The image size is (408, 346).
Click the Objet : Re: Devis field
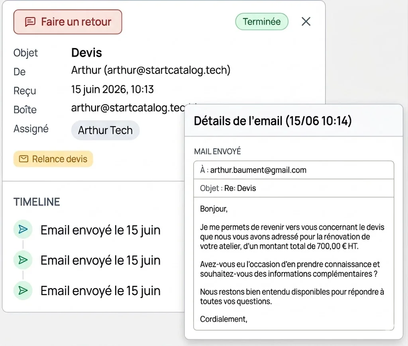coord(294,188)
